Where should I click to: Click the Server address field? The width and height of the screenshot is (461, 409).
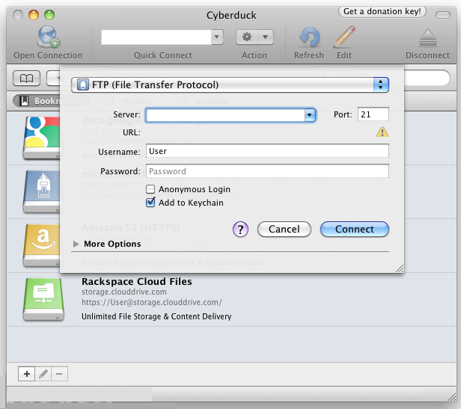225,115
